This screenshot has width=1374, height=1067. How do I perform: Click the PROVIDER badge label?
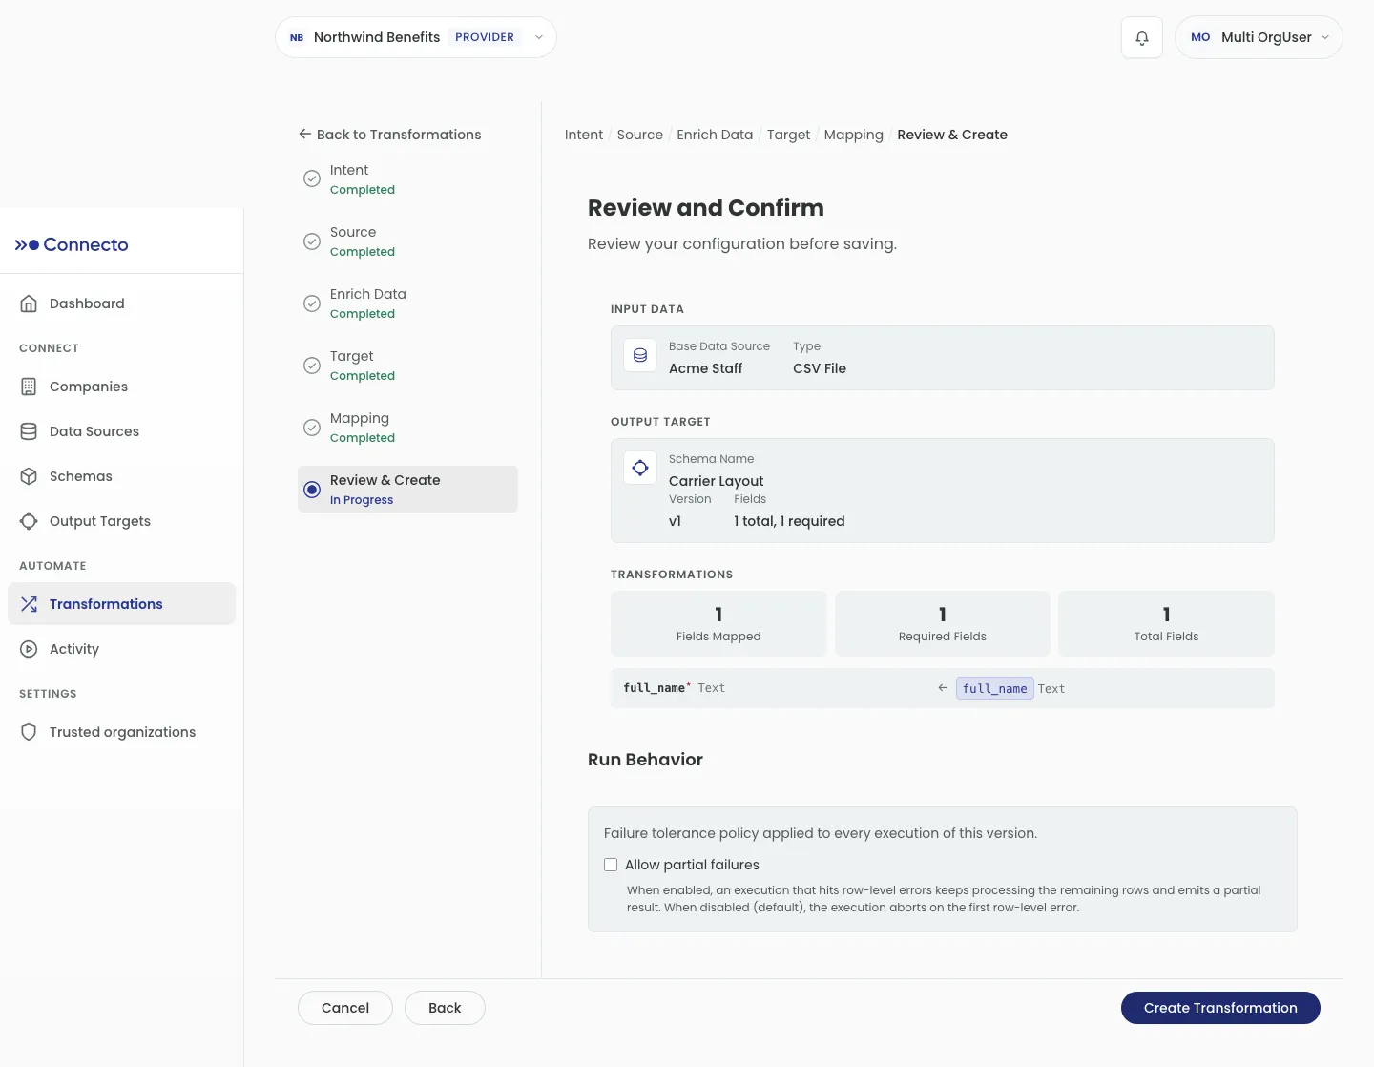(485, 37)
